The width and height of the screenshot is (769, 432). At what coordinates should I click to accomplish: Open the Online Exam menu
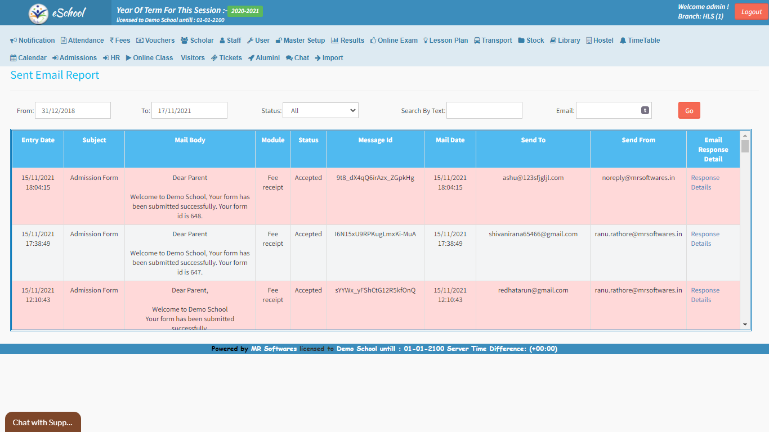[x=394, y=40]
